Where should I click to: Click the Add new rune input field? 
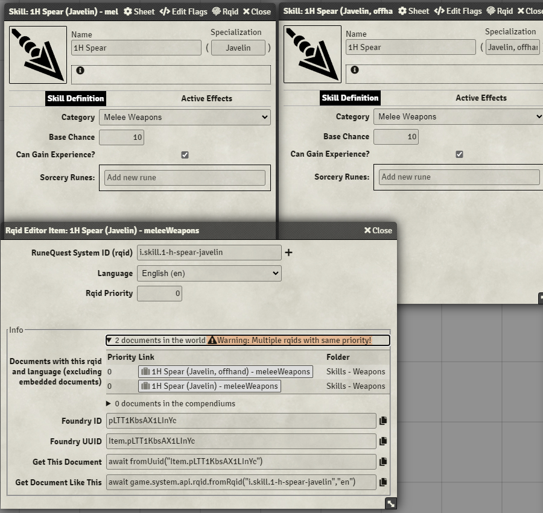pos(185,177)
